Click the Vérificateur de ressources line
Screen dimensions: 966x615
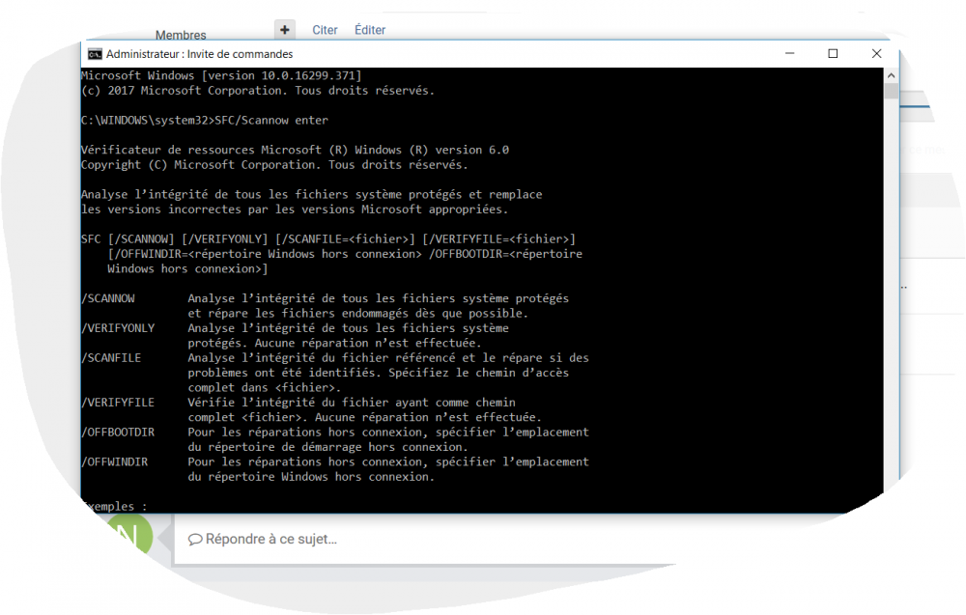pos(295,151)
